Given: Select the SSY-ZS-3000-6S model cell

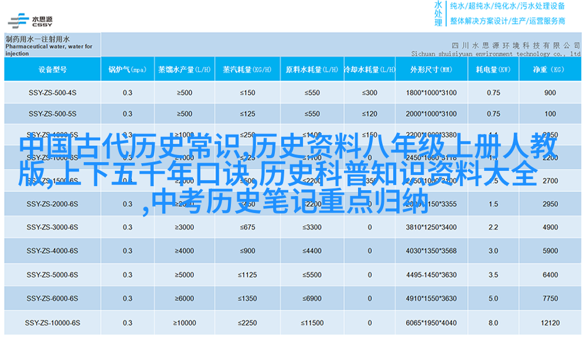Looking at the screenshot, I should (x=52, y=227).
